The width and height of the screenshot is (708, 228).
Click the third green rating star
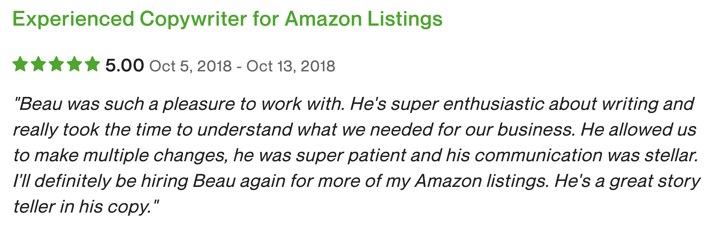(56, 64)
